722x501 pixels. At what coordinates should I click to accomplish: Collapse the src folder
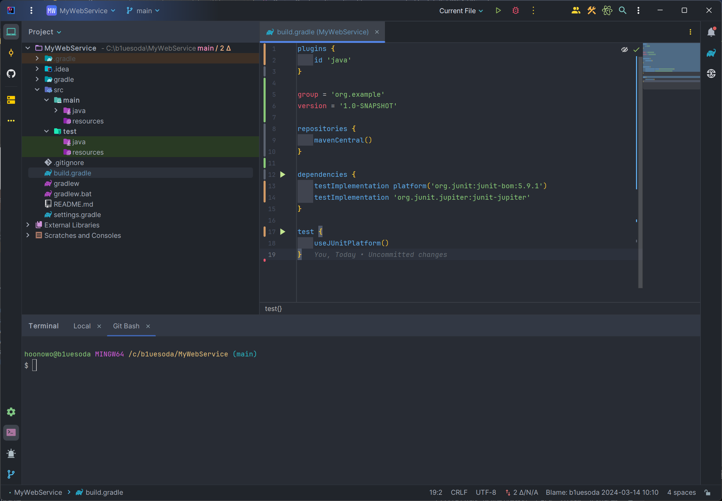click(x=37, y=90)
